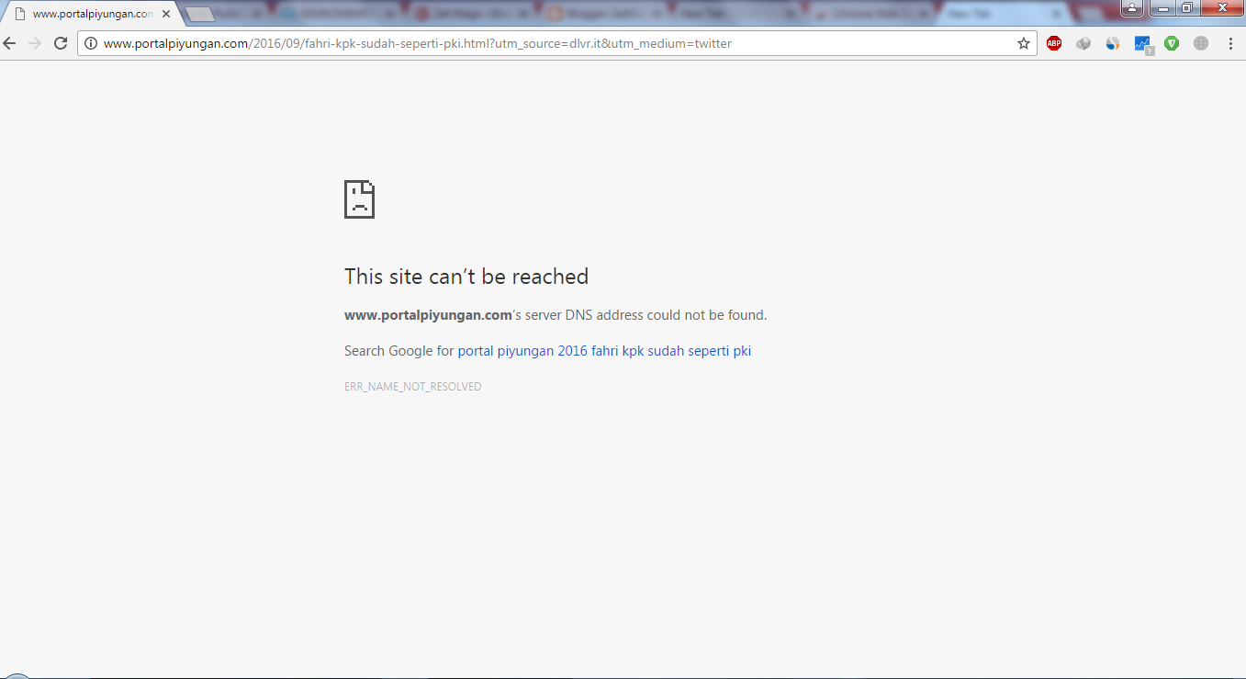Open the blue and orange pie-chart extension
Viewport: 1246px width, 679px height.
tap(1113, 43)
